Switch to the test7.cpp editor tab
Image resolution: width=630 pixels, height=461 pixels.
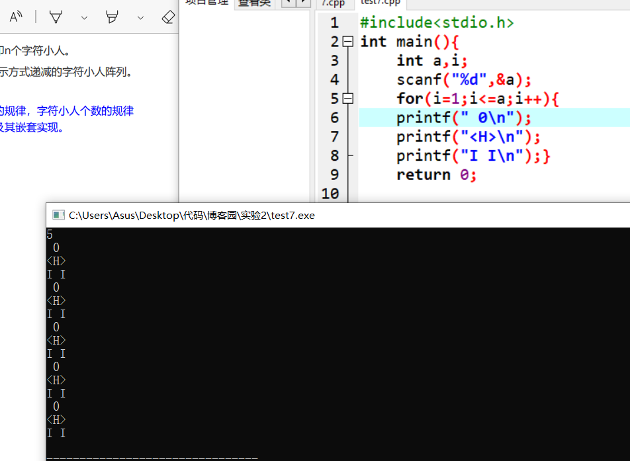pyautogui.click(x=381, y=3)
